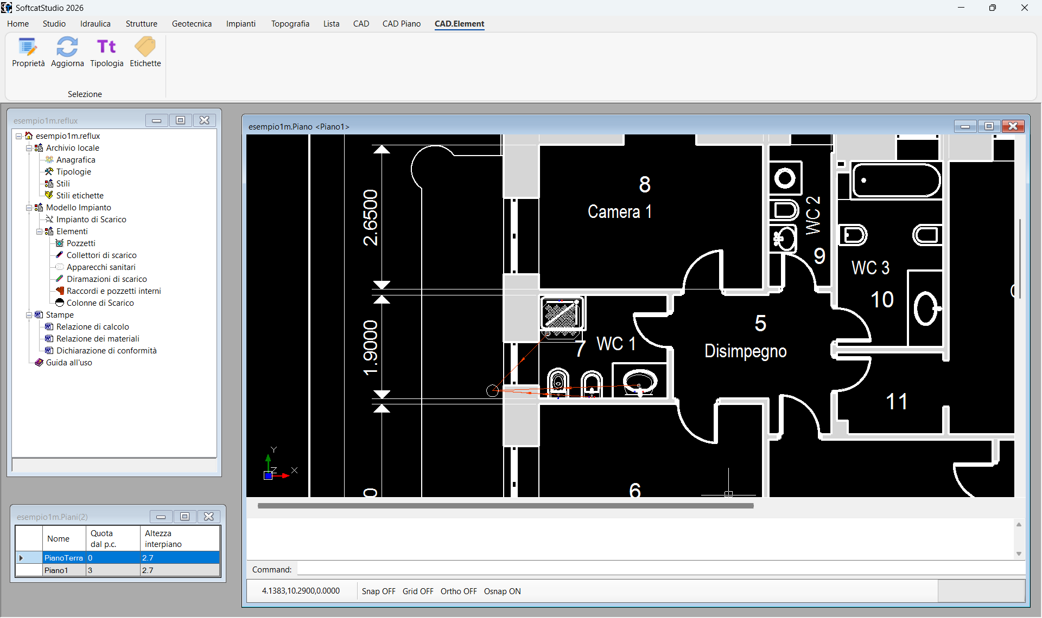Screen dimensions: 1042x618
Task: Click the SoftcatStudio app icon in title bar
Action: 7,8
